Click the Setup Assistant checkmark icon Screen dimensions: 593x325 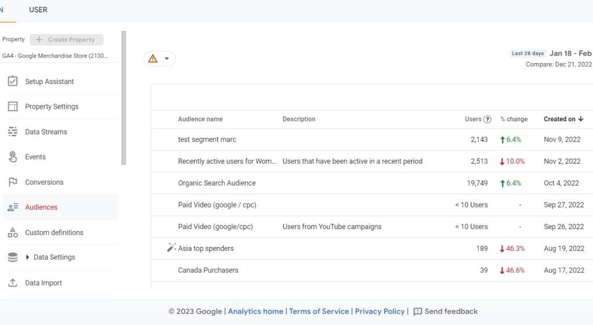pyautogui.click(x=13, y=81)
